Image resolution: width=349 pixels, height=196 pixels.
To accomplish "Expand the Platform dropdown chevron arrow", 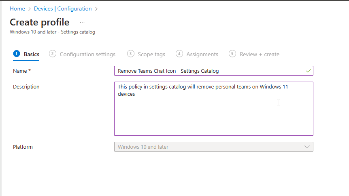I will click(307, 147).
